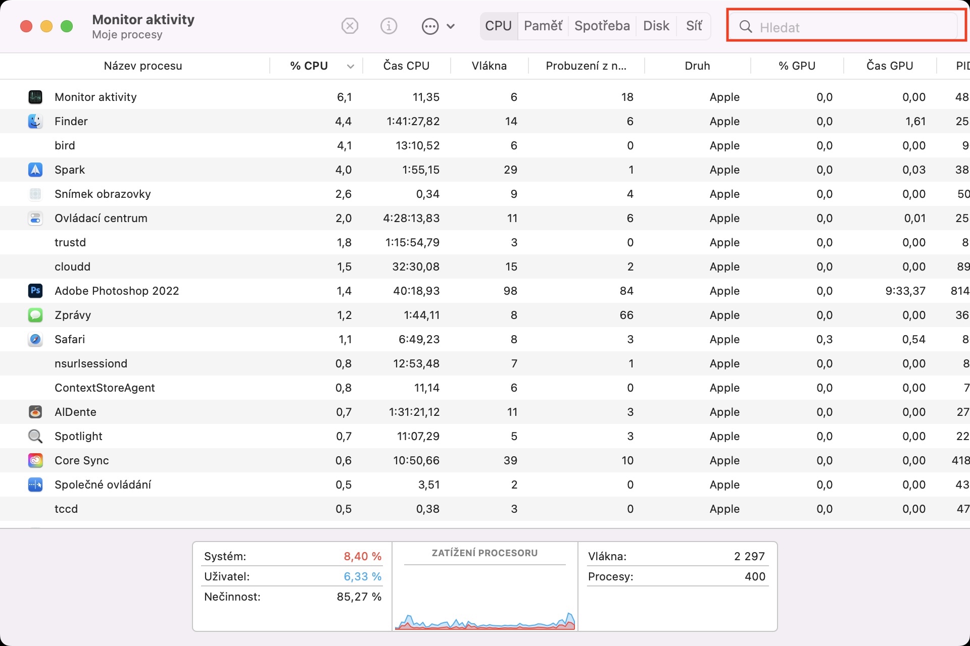Click the AlDente app icon
The height and width of the screenshot is (646, 970).
coord(35,412)
